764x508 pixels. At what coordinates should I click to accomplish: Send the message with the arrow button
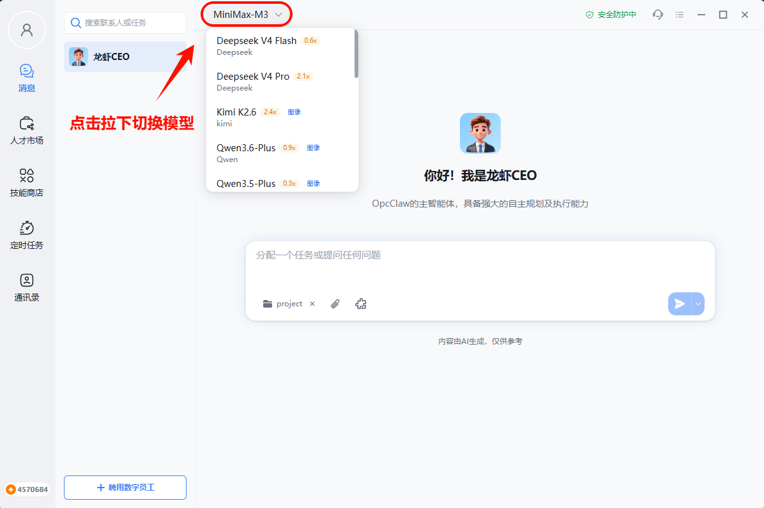(x=680, y=304)
